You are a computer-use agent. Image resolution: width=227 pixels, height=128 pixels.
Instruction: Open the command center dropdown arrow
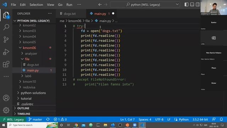[x=177, y=5]
